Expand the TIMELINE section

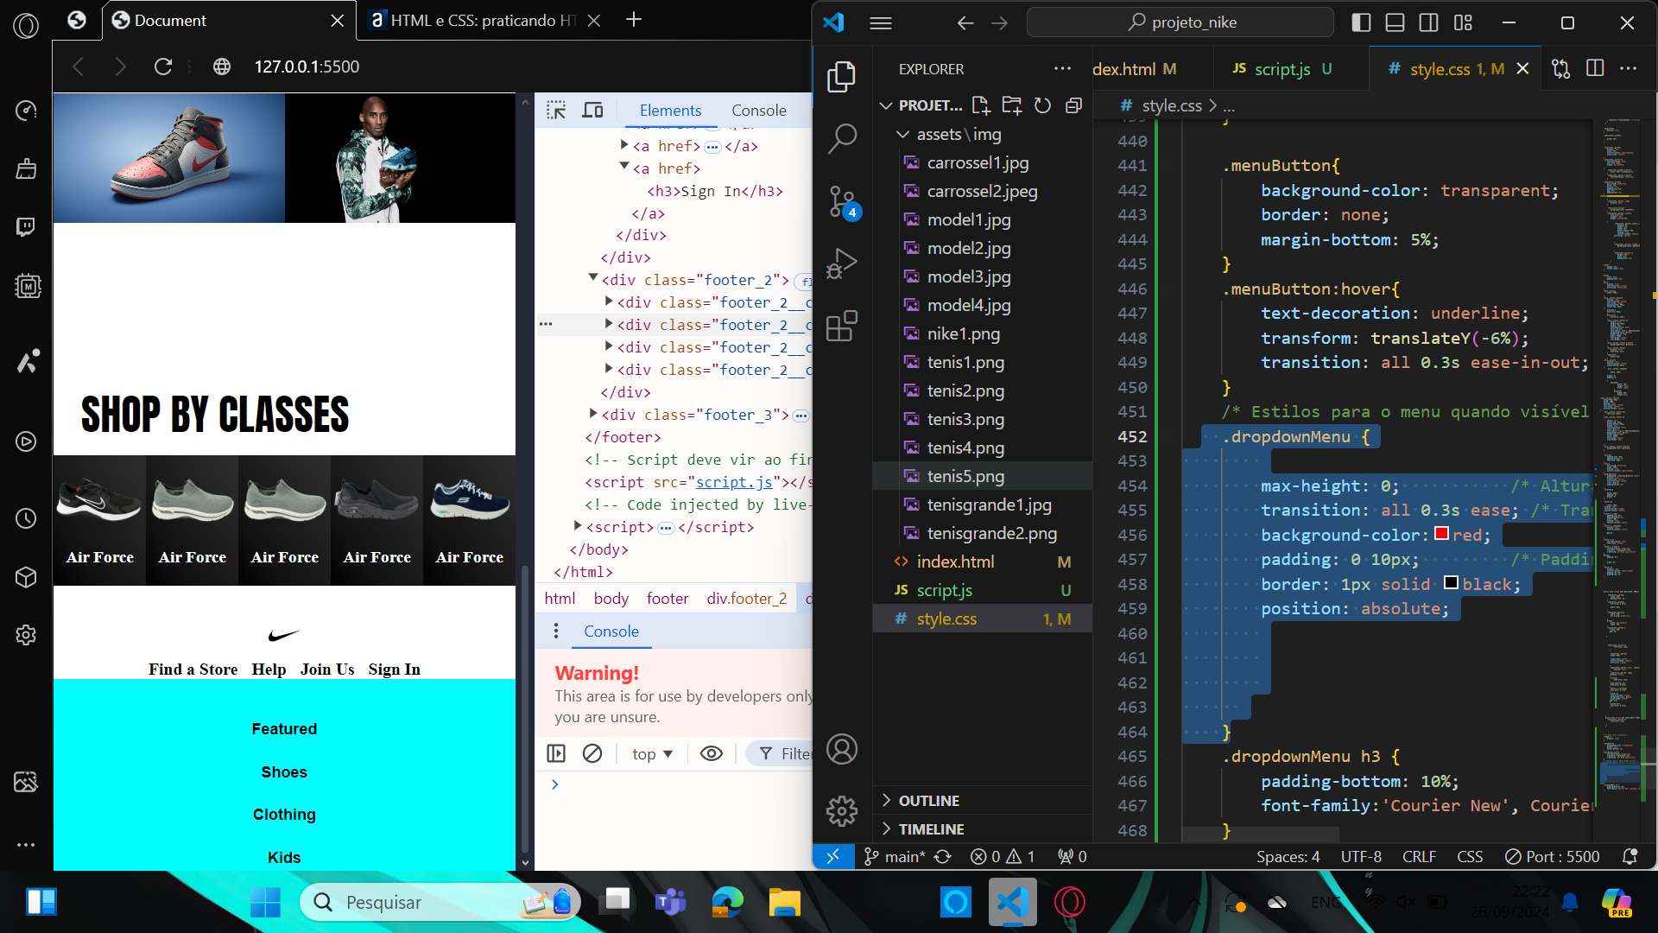886,828
